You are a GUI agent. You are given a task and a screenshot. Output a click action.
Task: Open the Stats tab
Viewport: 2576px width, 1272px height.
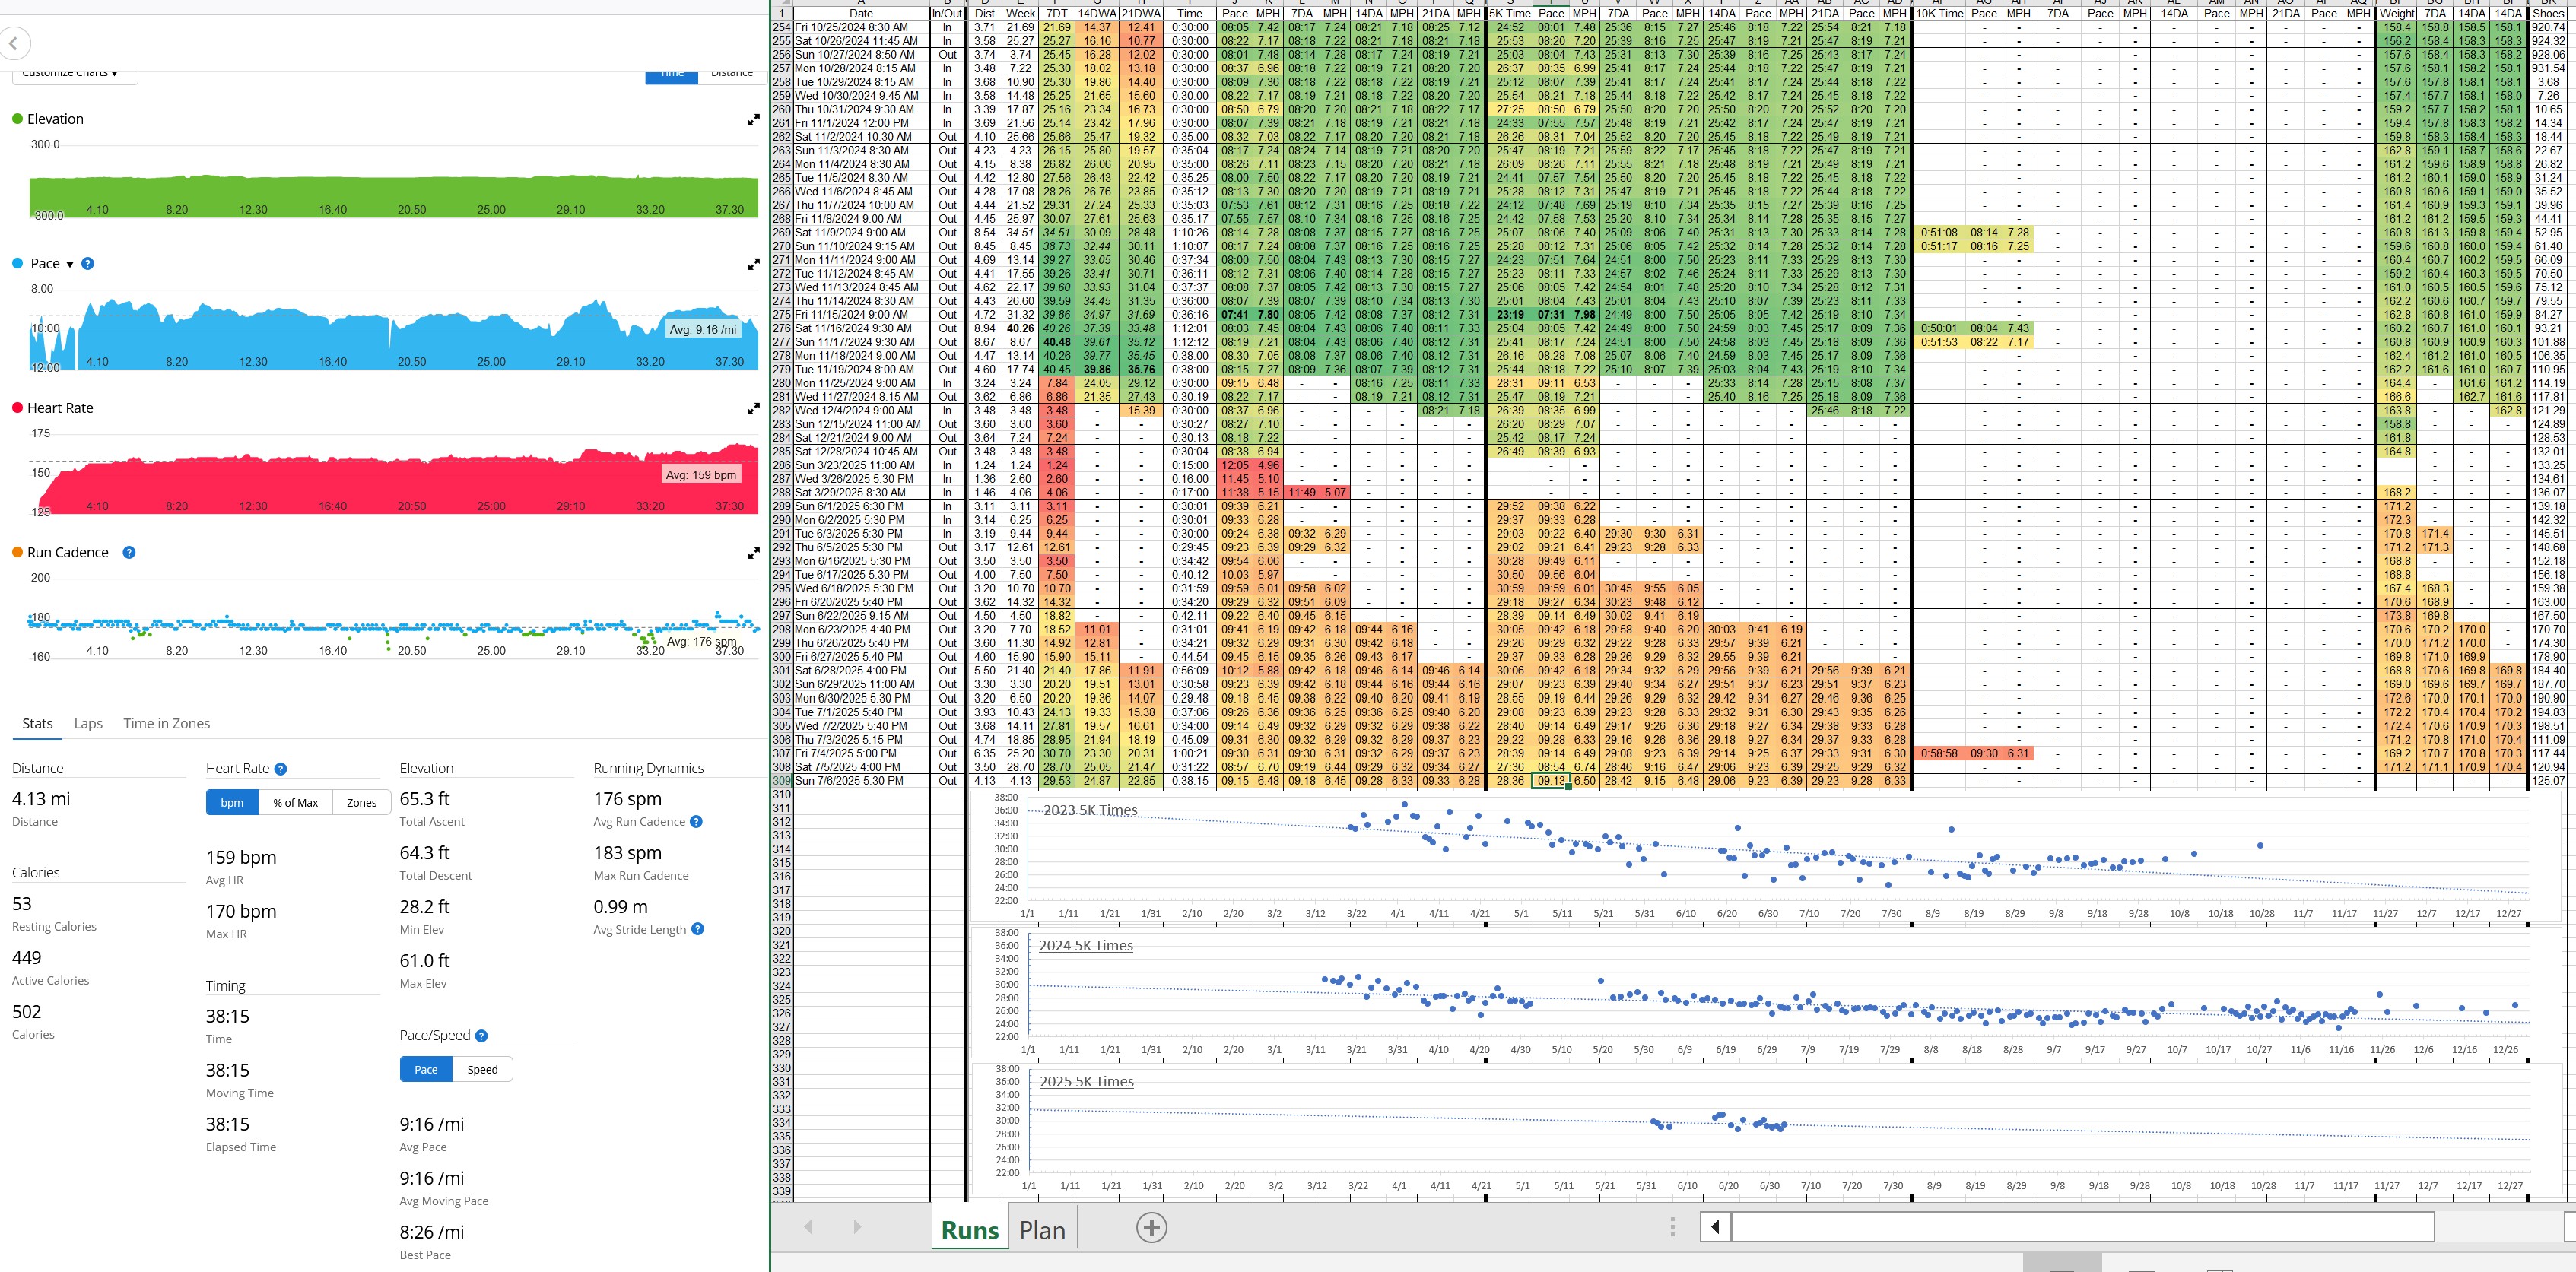(37, 724)
